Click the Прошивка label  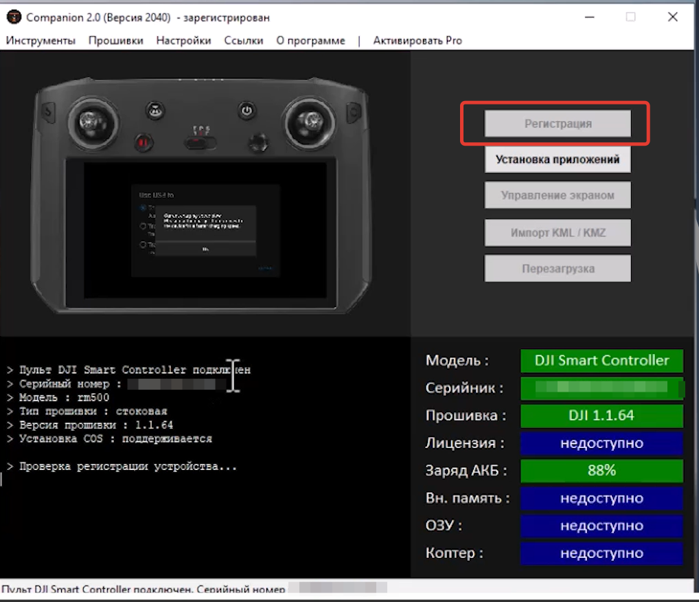(x=466, y=416)
